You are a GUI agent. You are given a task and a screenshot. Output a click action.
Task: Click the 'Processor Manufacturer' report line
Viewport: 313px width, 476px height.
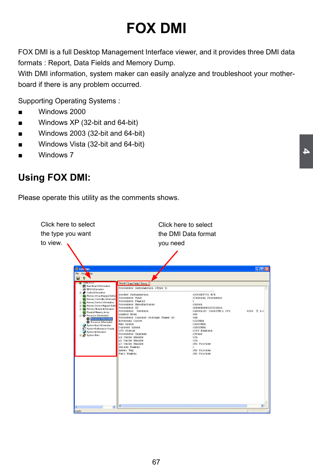[137, 305]
